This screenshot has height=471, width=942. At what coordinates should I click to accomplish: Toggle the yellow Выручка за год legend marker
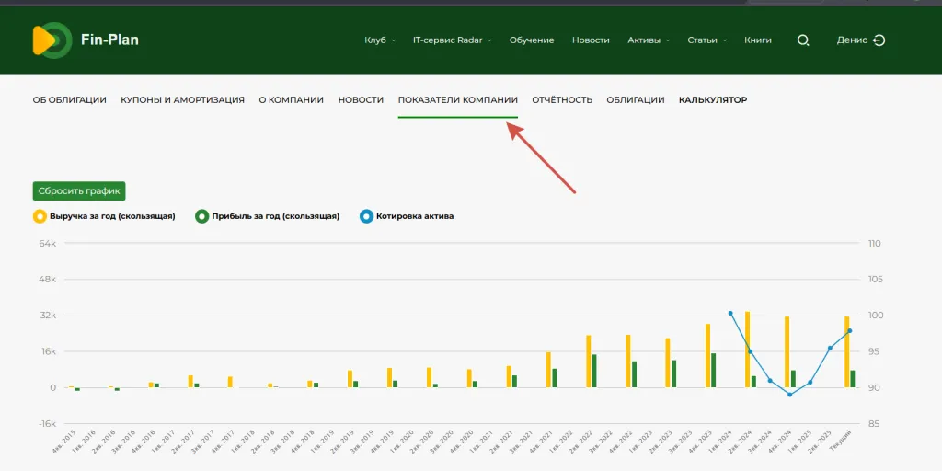tap(39, 216)
